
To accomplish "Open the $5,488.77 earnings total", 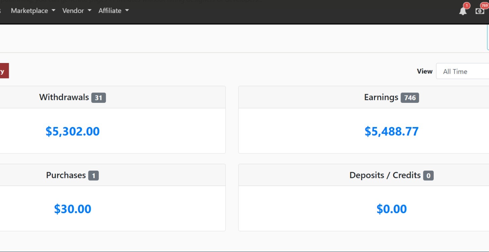I will (x=392, y=131).
